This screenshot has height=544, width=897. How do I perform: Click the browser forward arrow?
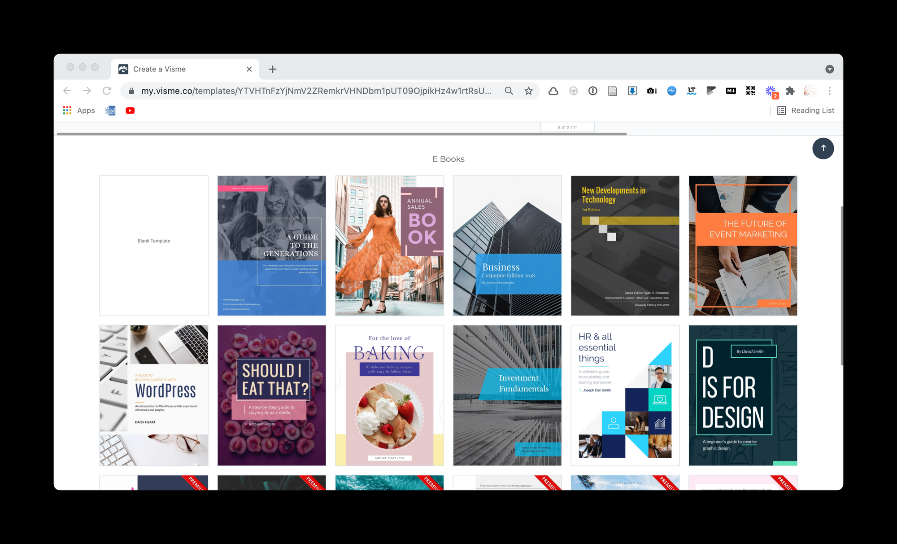point(87,91)
